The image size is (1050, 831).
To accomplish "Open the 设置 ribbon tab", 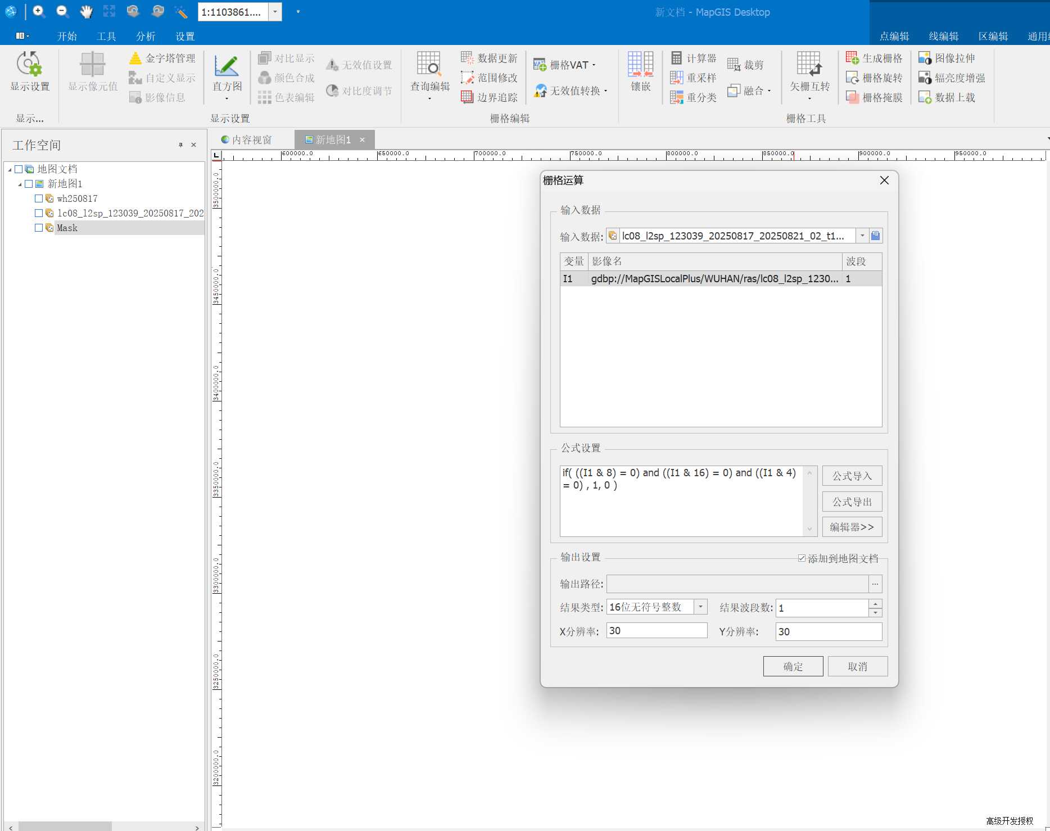I will pyautogui.click(x=185, y=37).
